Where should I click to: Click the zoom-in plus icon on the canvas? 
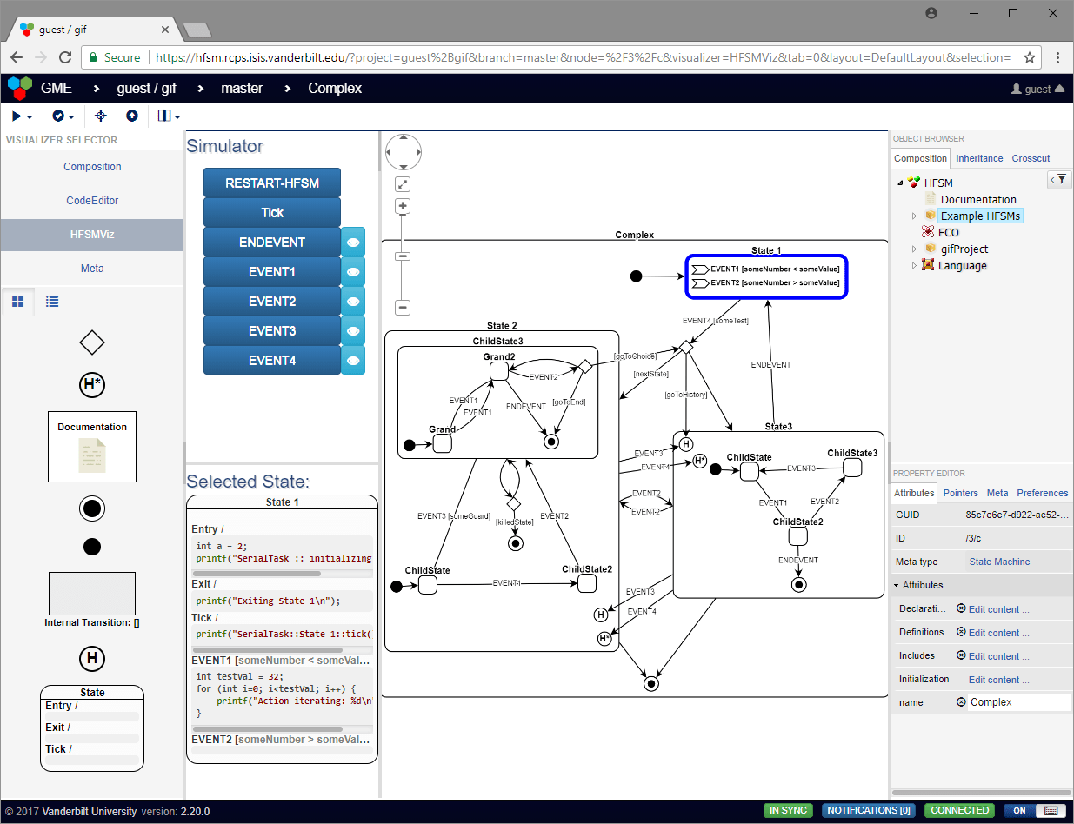click(x=402, y=206)
